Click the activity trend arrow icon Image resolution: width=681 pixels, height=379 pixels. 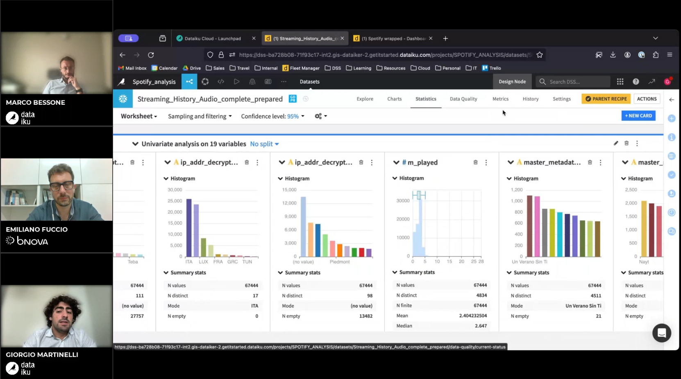coord(651,82)
